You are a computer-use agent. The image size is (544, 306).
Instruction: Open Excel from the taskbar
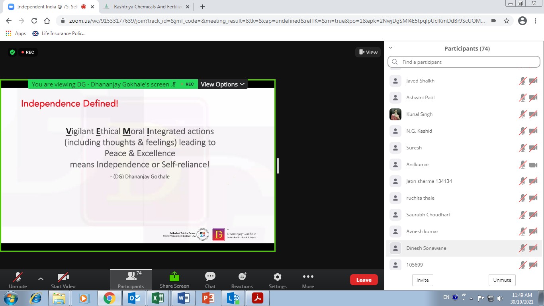coord(158,298)
